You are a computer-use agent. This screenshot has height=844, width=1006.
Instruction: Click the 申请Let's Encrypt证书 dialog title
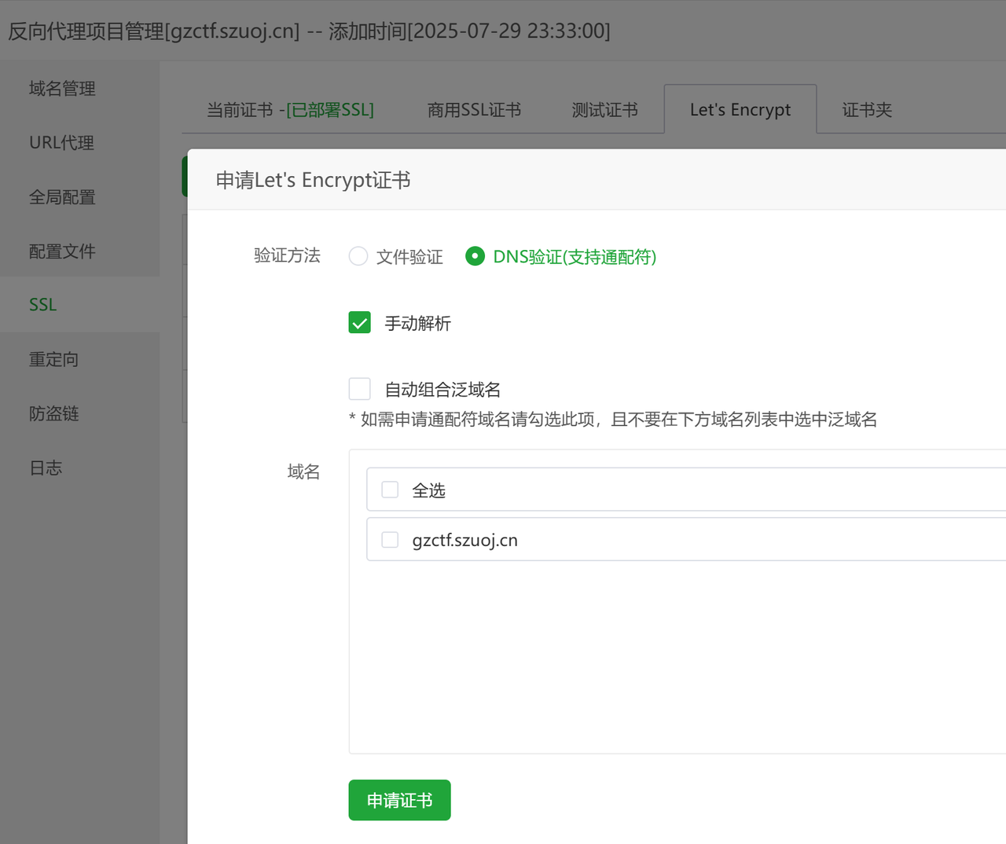click(x=313, y=180)
